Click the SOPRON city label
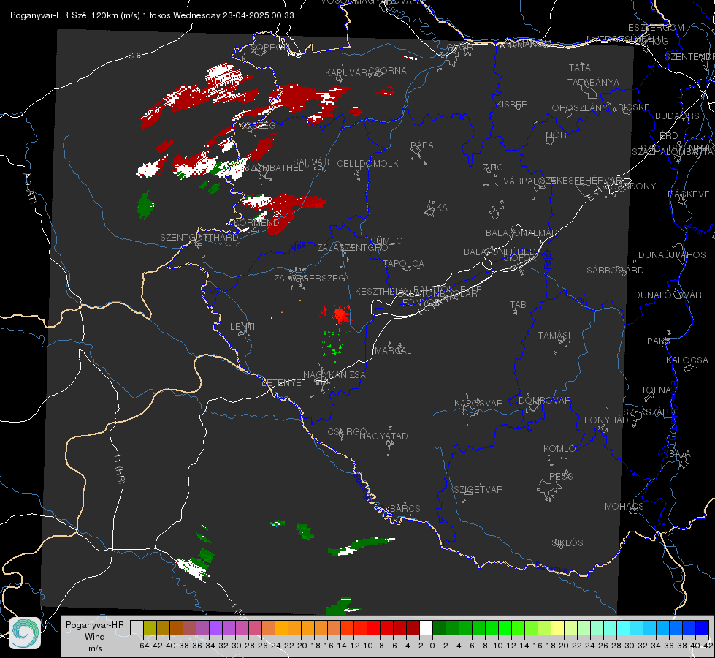The height and width of the screenshot is (658, 715). (269, 47)
